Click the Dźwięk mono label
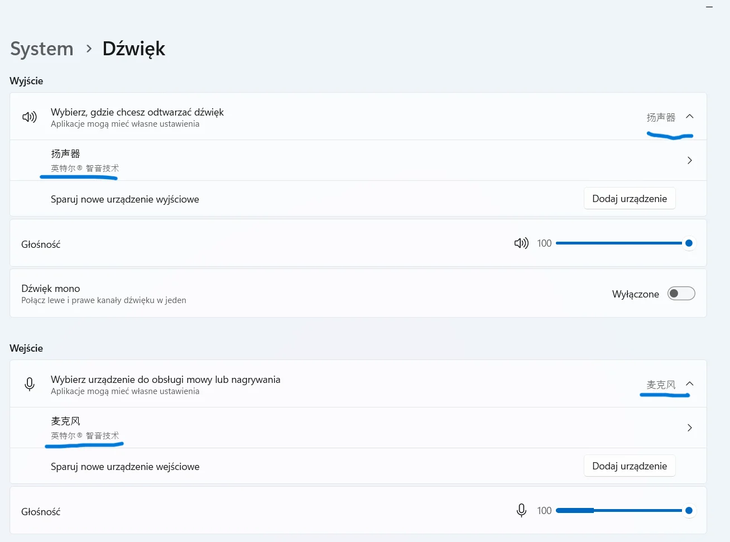730x542 pixels. coord(51,289)
